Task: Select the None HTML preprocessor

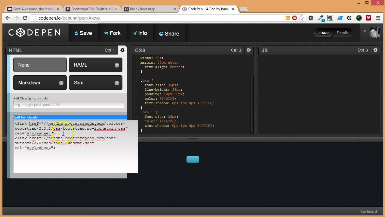Action: coord(40,65)
